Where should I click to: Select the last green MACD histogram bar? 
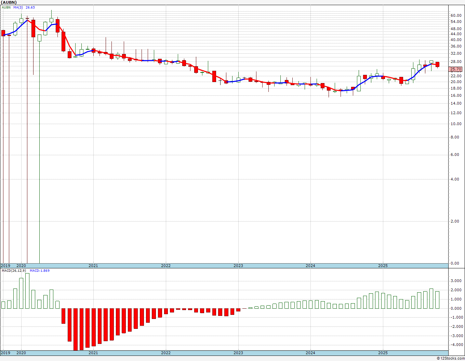pyautogui.click(x=437, y=300)
